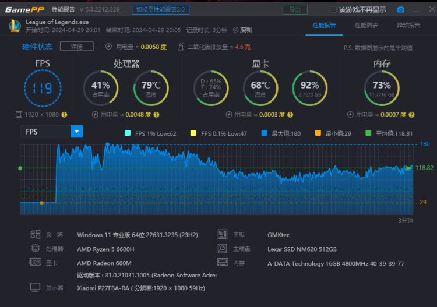Click the D:65% T:74% GPU usage gauge
This screenshot has height=307, width=437.
click(x=212, y=88)
